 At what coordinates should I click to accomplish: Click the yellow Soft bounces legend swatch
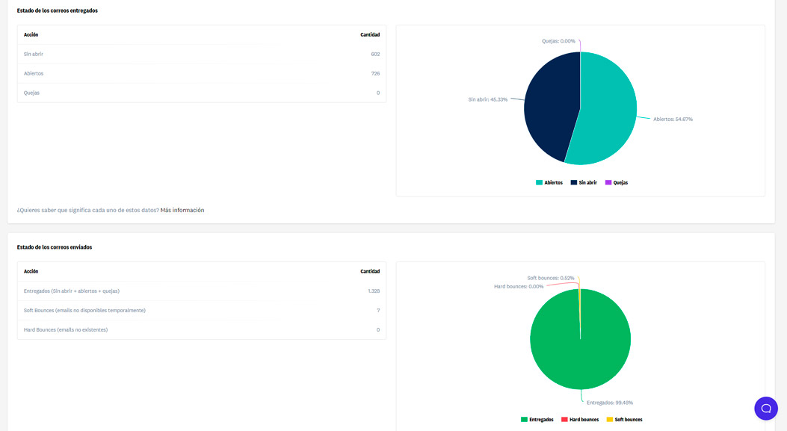pyautogui.click(x=610, y=420)
